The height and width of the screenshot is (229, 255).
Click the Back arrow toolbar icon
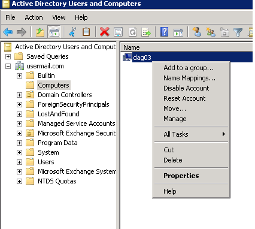pos(8,32)
